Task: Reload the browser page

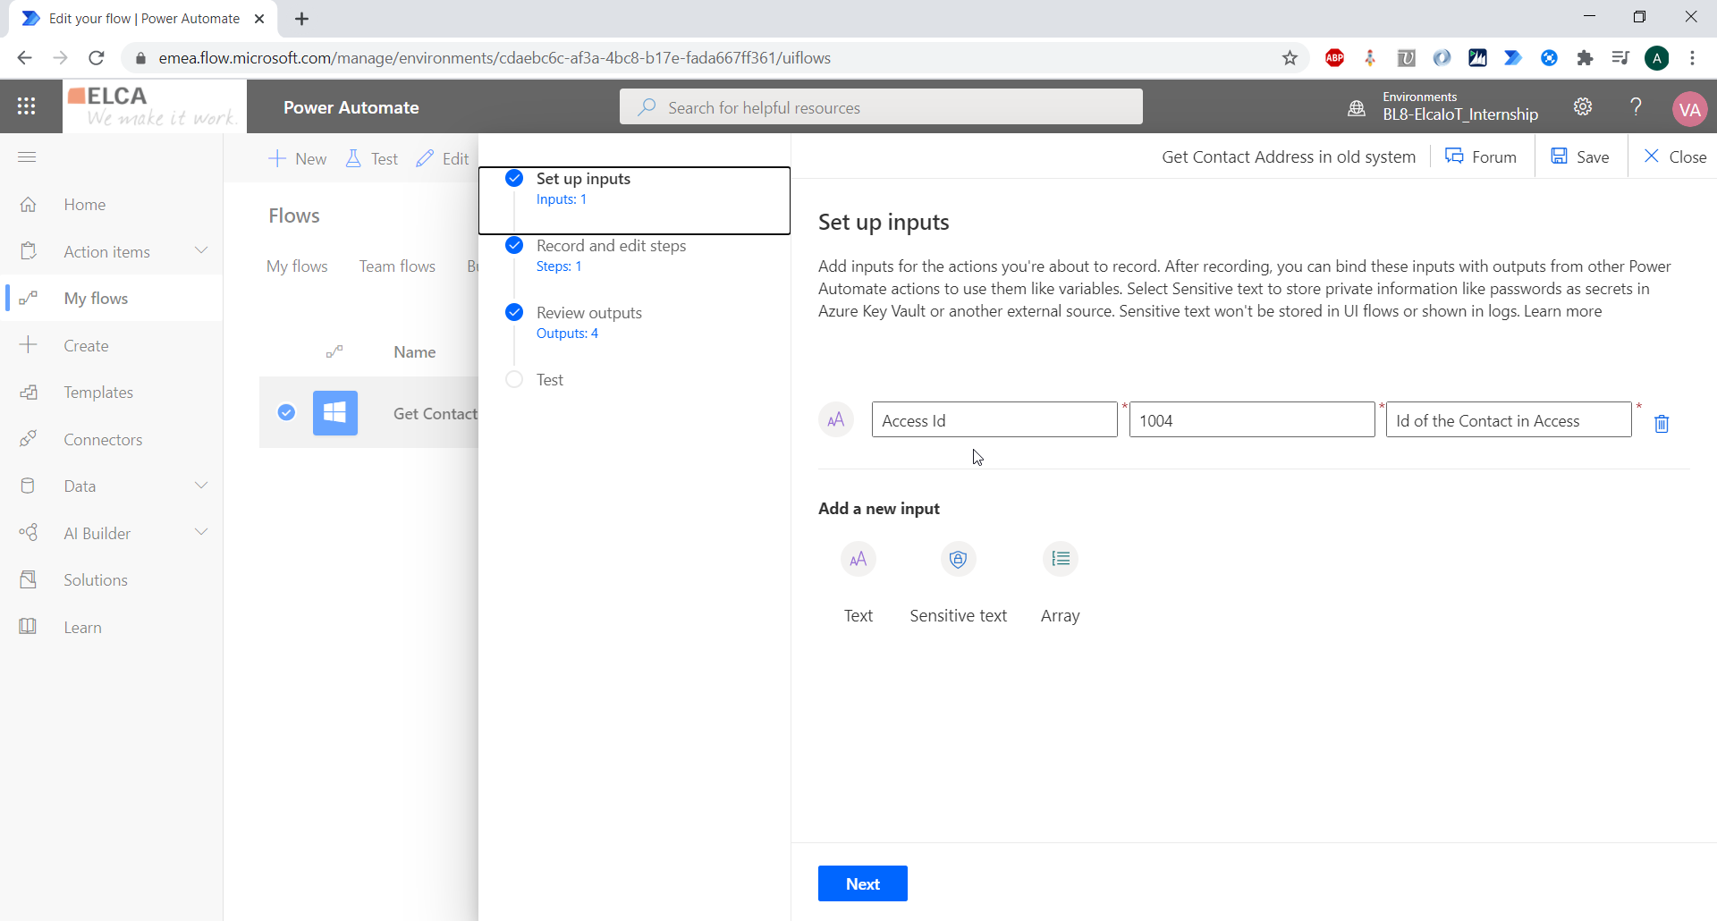Action: [97, 58]
